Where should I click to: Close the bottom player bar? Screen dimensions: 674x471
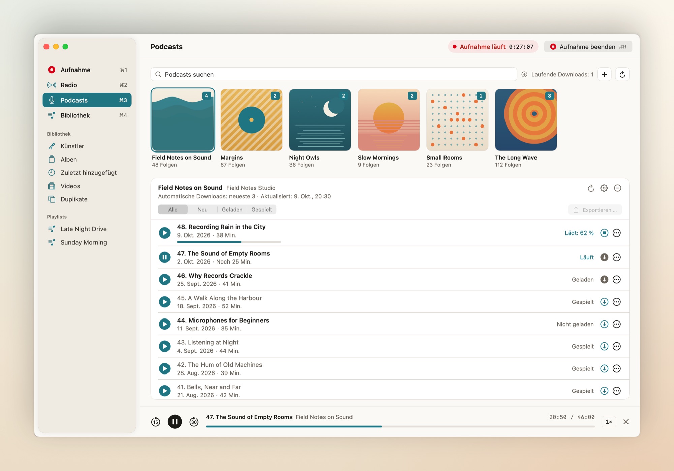[x=626, y=422]
